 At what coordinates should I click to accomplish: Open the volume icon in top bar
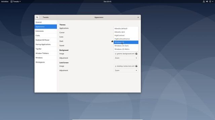pos(207,1)
